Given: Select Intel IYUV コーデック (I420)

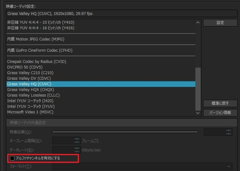Looking at the screenshot, I should click(101, 101).
